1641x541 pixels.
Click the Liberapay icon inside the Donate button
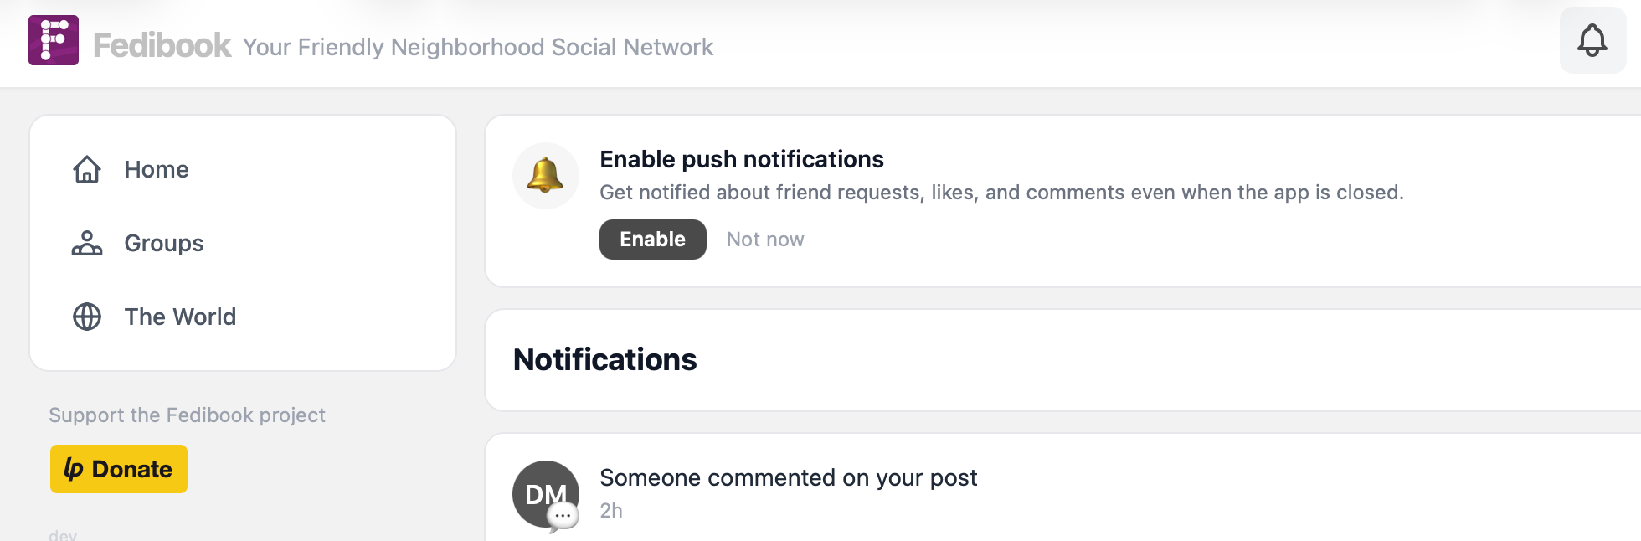click(x=74, y=469)
